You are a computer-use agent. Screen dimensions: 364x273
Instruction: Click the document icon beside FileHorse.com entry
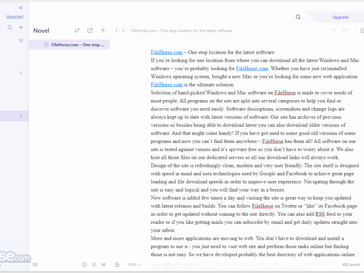click(46, 45)
